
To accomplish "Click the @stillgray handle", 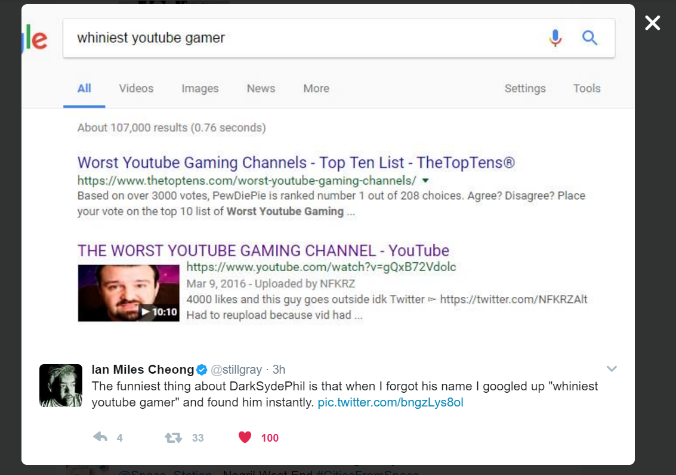I will coord(236,370).
